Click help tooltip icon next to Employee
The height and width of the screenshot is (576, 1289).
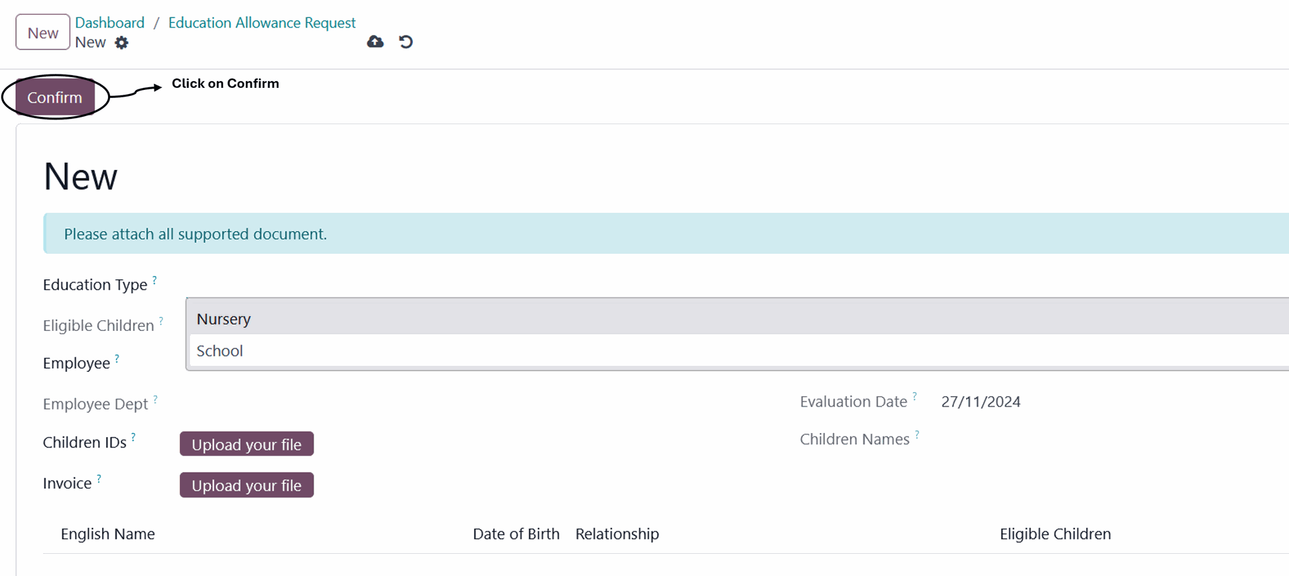pos(117,358)
